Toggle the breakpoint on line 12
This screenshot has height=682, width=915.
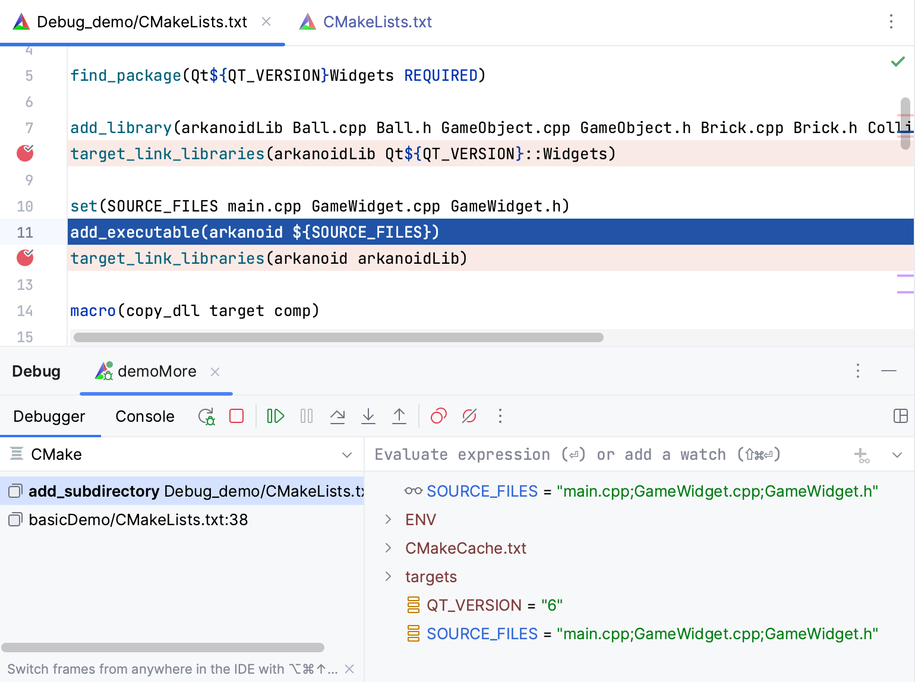[x=24, y=258]
